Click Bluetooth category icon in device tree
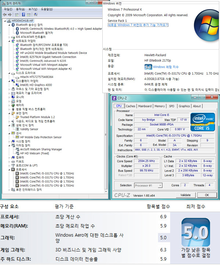 coord(13,25)
